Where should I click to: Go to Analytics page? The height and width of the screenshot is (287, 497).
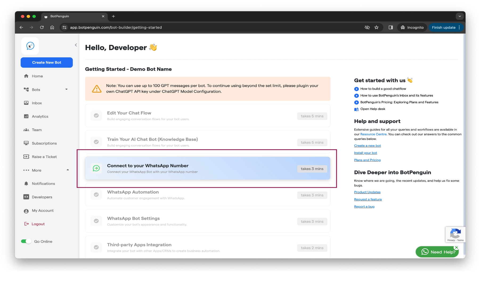pyautogui.click(x=40, y=116)
